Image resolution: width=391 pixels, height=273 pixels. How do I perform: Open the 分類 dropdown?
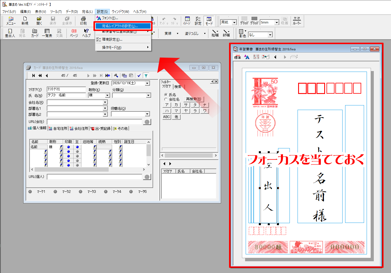[x=148, y=95]
